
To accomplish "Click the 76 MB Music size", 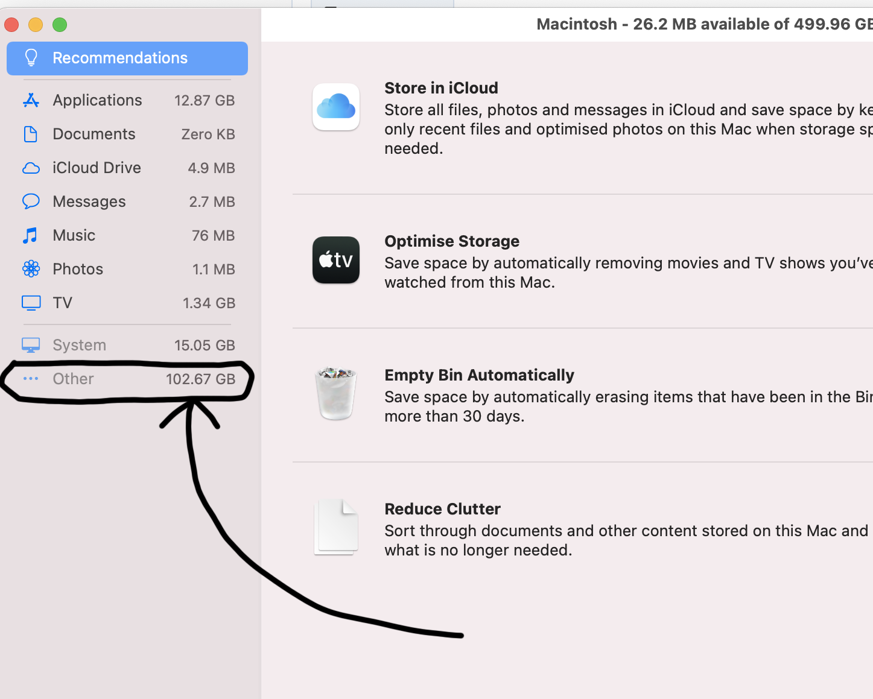I will pos(213,236).
